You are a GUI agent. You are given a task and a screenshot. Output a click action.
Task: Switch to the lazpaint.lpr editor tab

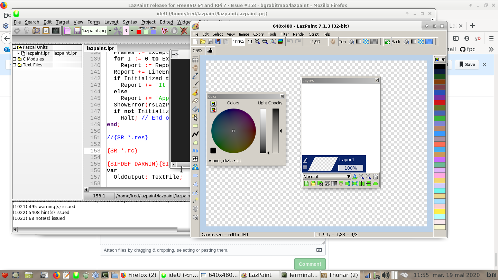pyautogui.click(x=100, y=48)
